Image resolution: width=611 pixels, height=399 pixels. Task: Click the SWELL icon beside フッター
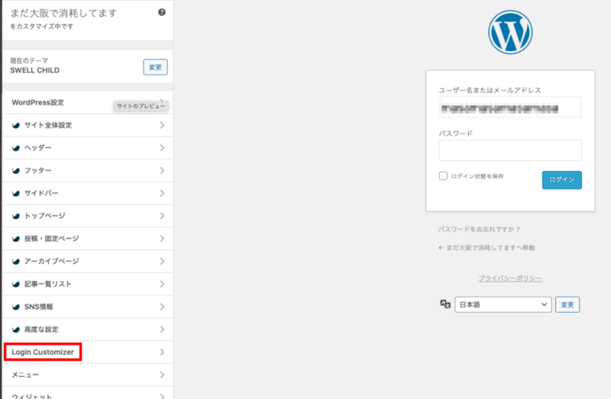(15, 170)
